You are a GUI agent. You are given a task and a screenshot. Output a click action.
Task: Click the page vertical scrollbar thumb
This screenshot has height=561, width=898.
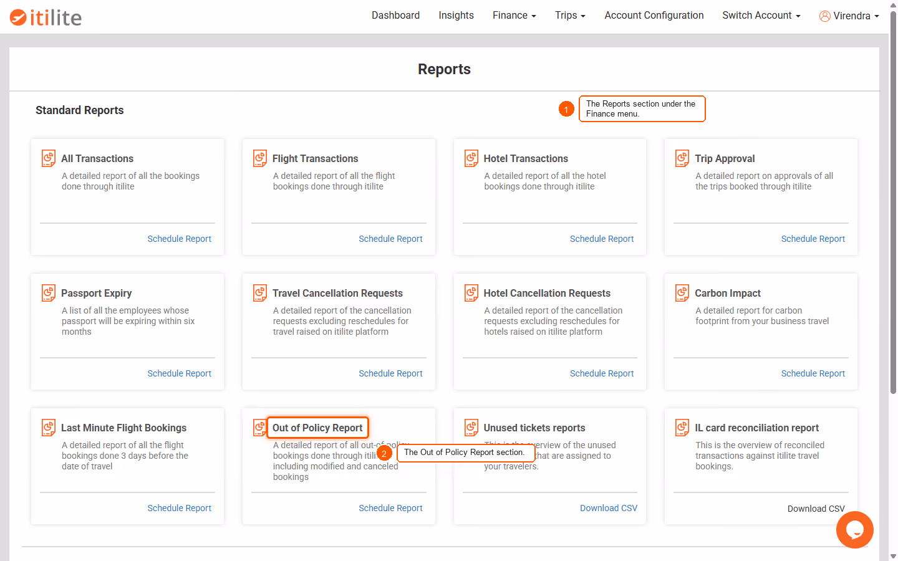coord(893,203)
